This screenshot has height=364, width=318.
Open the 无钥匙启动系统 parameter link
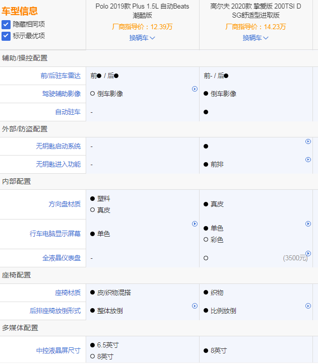[x=58, y=146]
